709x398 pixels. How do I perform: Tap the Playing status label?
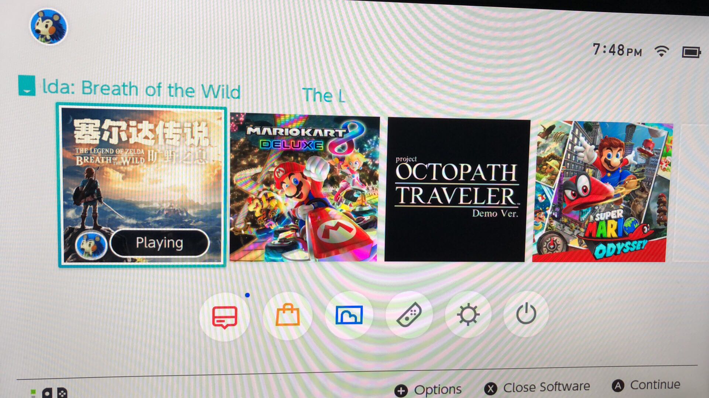click(160, 243)
